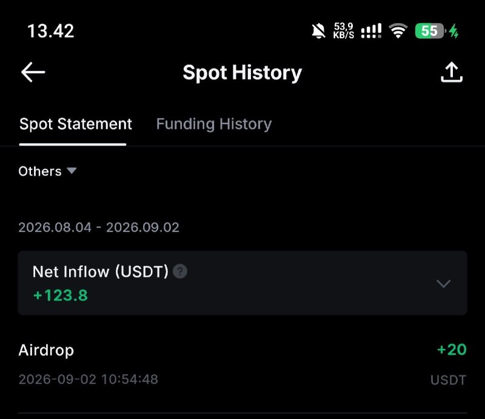Image resolution: width=485 pixels, height=419 pixels.
Task: Open the Airdrop transaction entry
Action: [242, 364]
